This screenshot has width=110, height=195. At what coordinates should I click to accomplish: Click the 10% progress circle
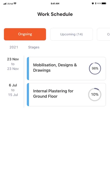click(95, 94)
